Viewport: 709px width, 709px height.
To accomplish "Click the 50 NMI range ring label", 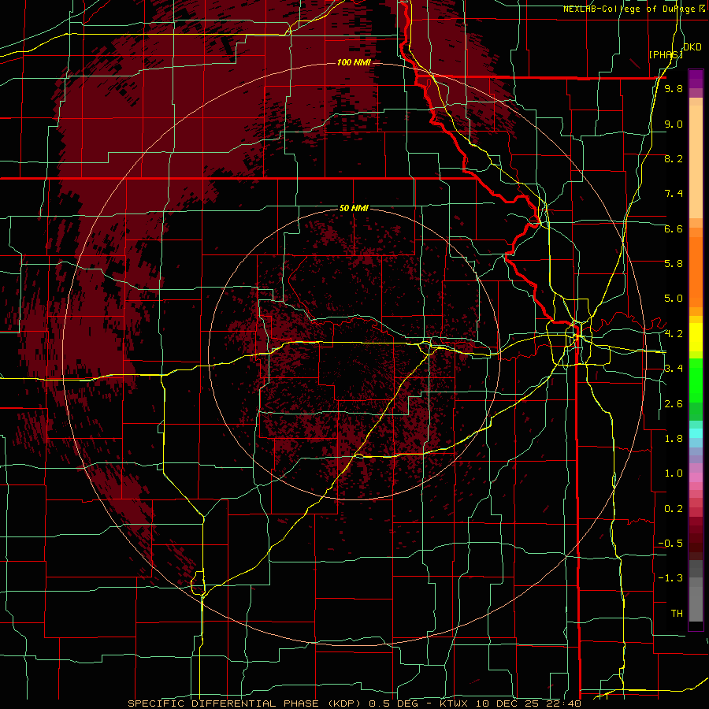I will point(354,208).
